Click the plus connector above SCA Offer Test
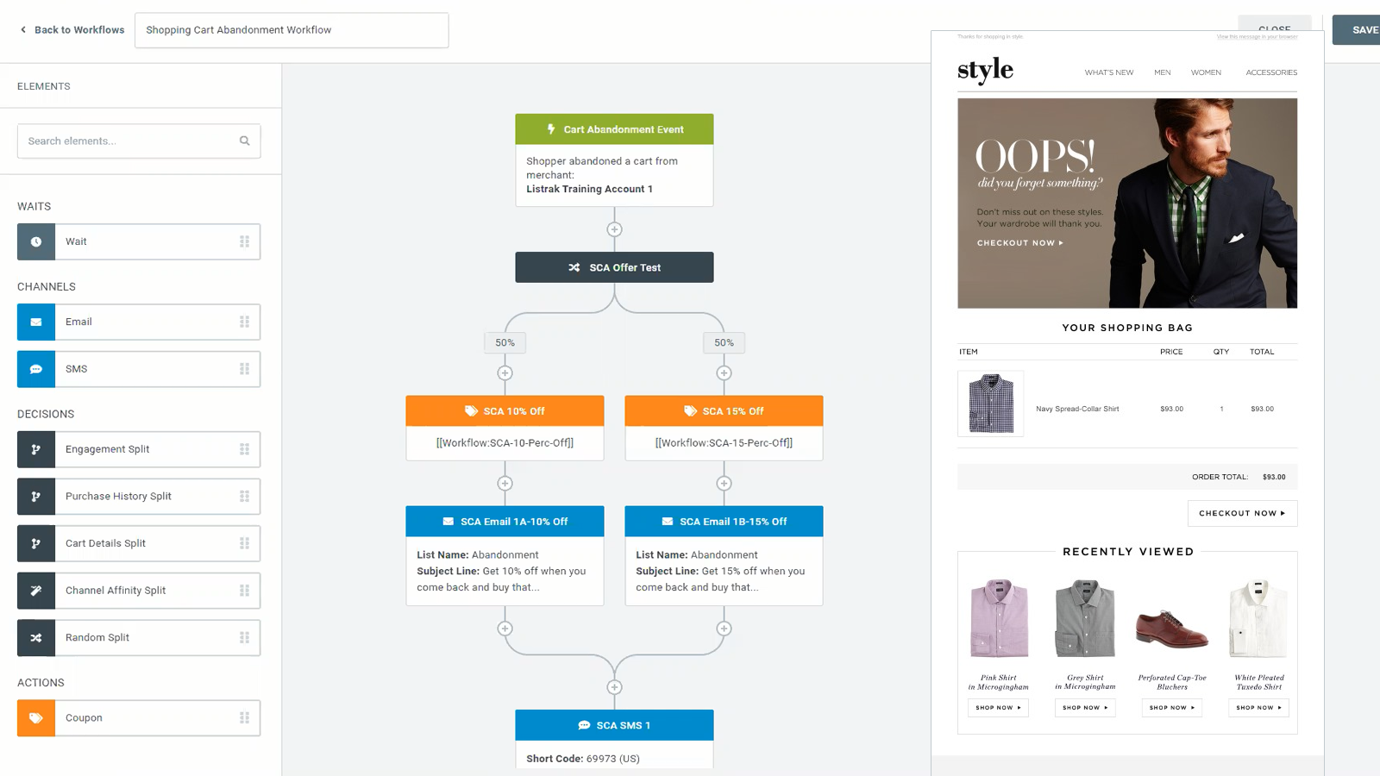Image resolution: width=1380 pixels, height=776 pixels. pos(614,228)
